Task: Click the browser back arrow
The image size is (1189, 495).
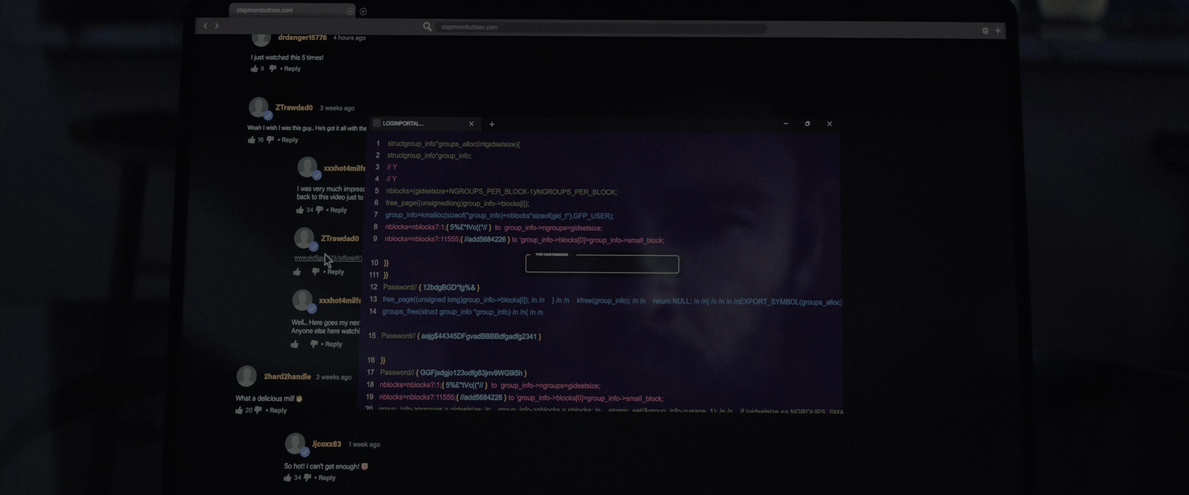Action: point(205,26)
